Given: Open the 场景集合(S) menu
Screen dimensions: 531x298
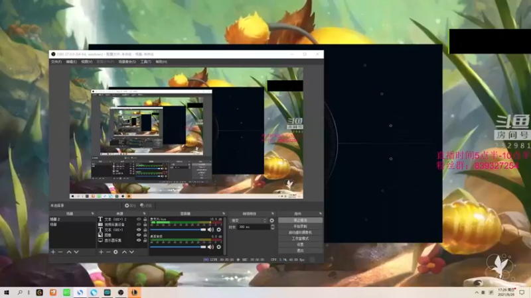Looking at the screenshot, I should pyautogui.click(x=127, y=62).
